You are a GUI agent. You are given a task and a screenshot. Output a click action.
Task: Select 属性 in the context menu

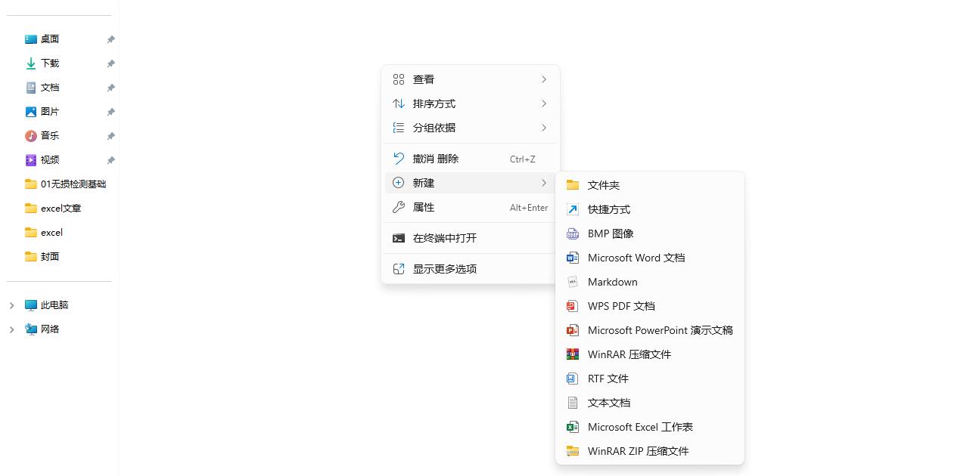point(471,207)
